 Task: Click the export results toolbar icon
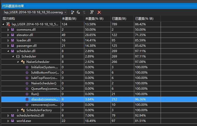(72, 12)
